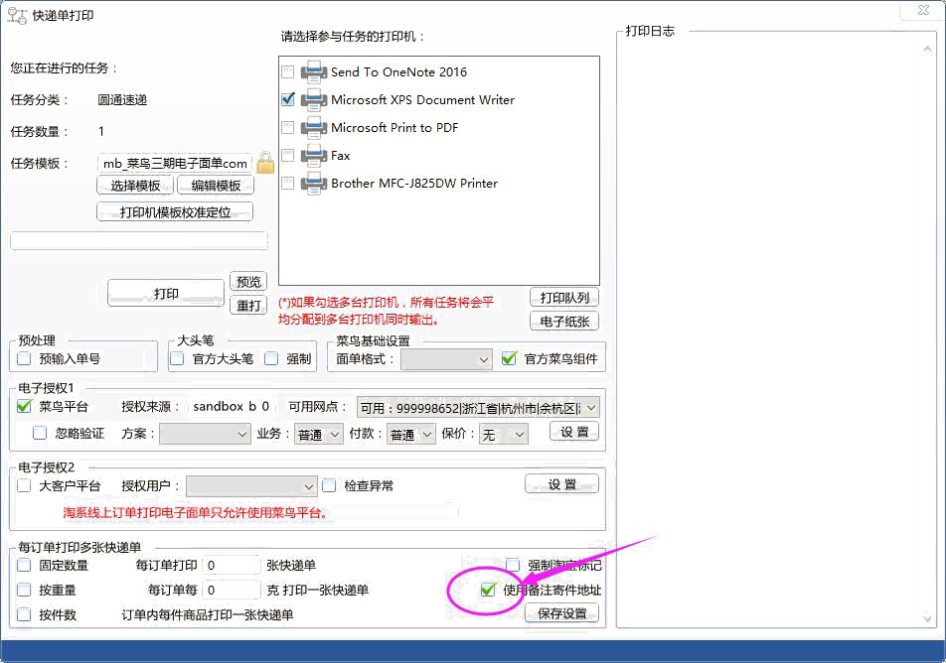
Task: Click the 保存设置 button
Action: [561, 613]
